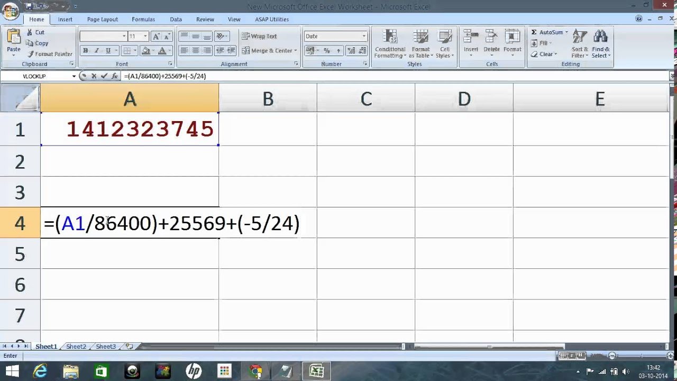Select column B header
Screen dimensions: 677x381
tap(268, 98)
